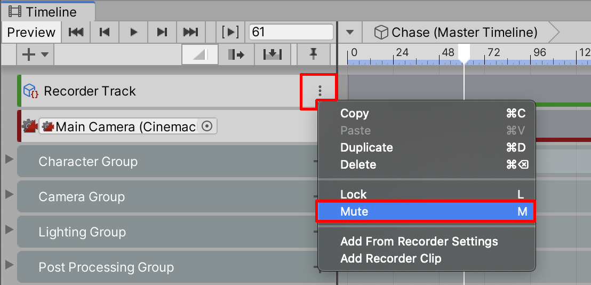Expand the Character Group
591x285 pixels.
tap(9, 160)
